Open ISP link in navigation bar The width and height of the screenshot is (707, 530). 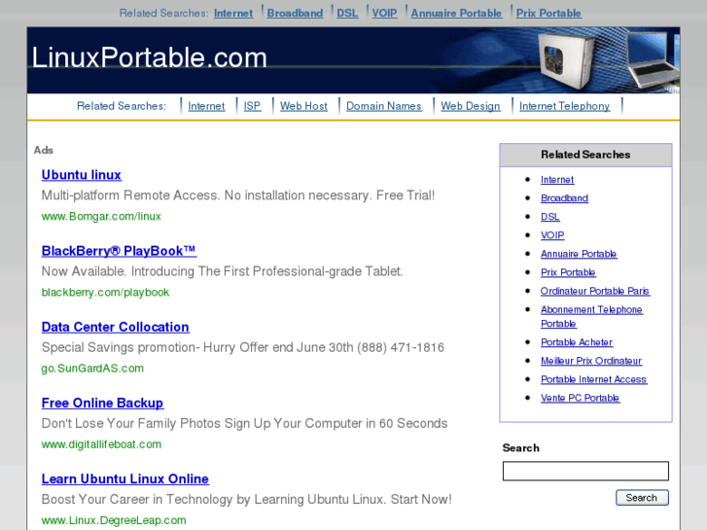[252, 106]
